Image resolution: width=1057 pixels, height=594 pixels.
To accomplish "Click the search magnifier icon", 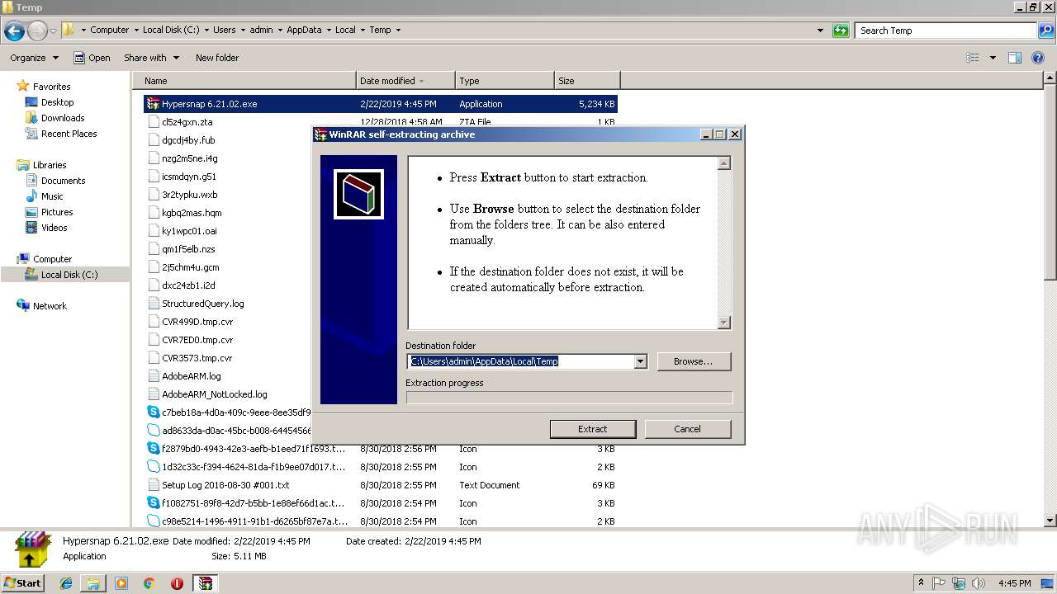I will coord(1045,31).
